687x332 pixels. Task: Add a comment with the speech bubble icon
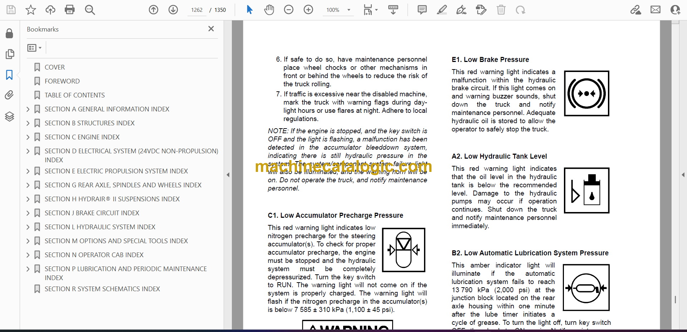422,10
